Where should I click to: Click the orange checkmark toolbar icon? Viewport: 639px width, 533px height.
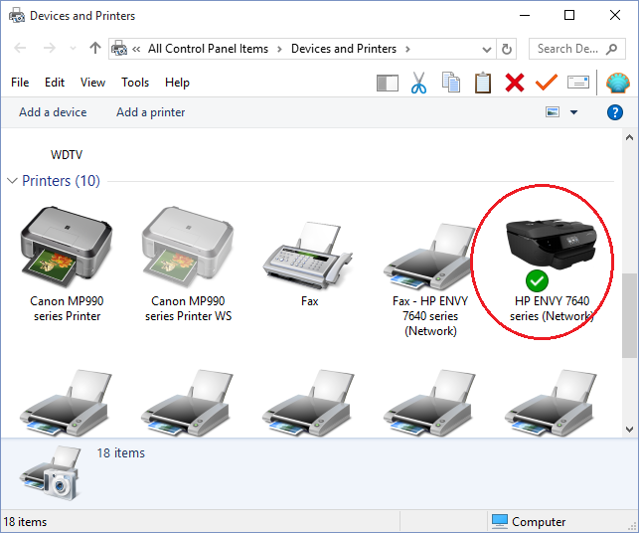click(547, 83)
